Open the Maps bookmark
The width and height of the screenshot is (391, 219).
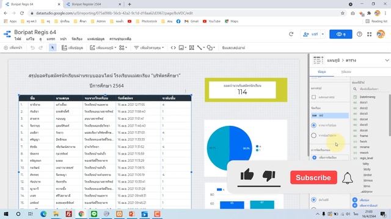coord(232,21)
